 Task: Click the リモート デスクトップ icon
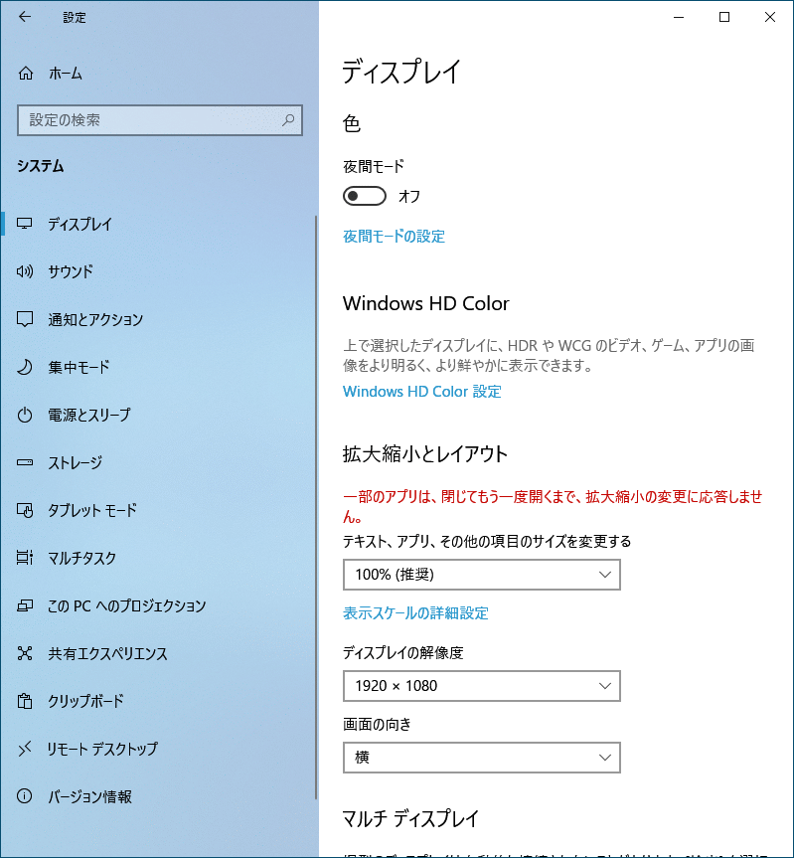pos(25,749)
